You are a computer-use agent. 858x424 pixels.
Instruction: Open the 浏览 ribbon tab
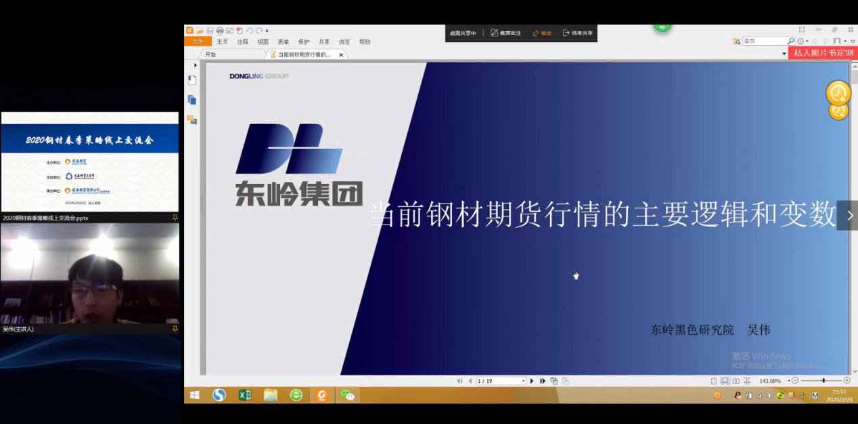click(x=344, y=42)
